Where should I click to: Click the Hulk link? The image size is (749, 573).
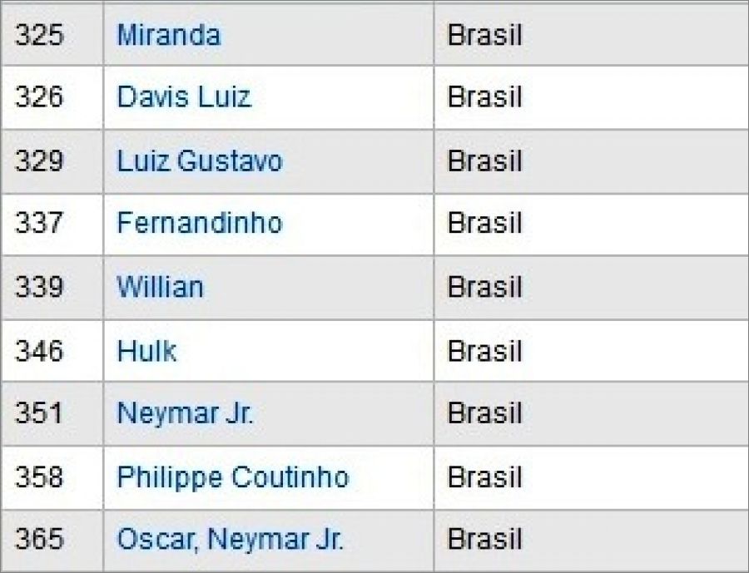tap(147, 350)
